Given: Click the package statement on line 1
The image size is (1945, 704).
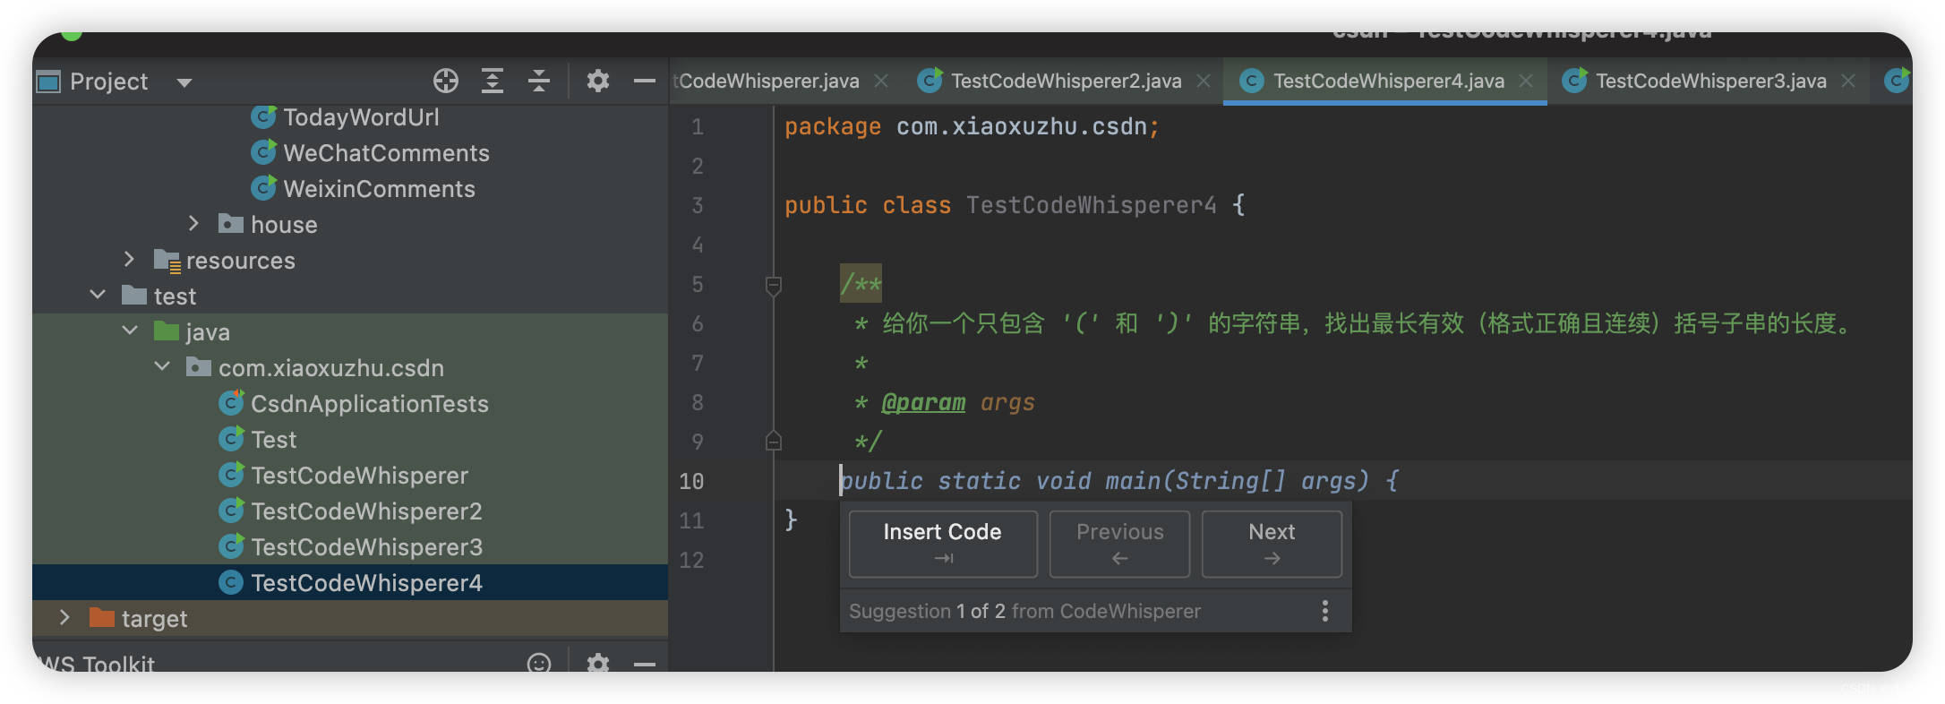Looking at the screenshot, I should [x=972, y=127].
